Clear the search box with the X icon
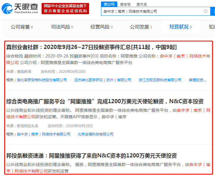Screen dimensions: 215x177 coord(205,11)
